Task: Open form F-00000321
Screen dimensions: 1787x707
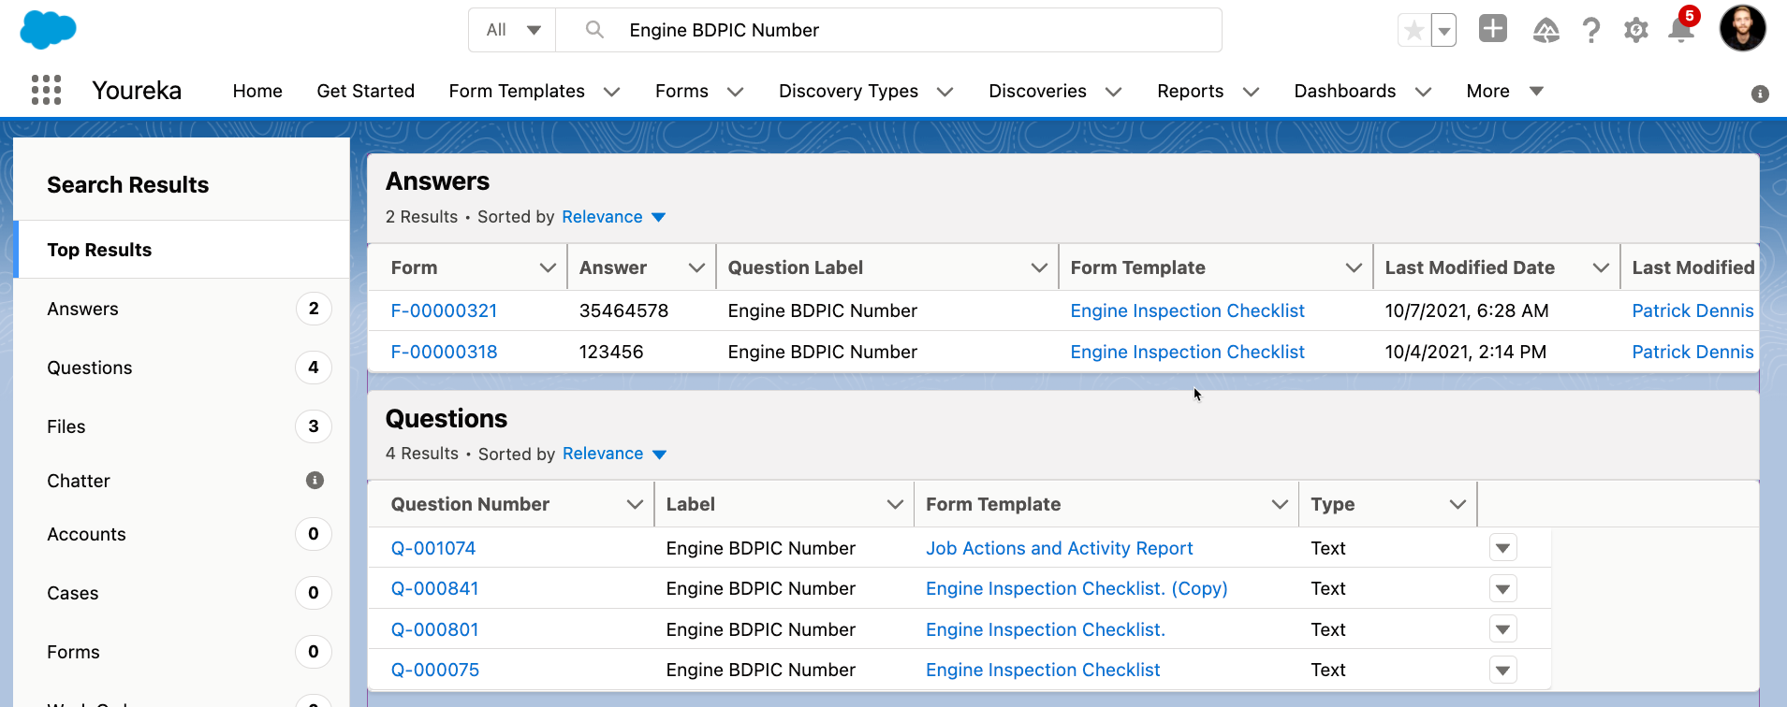Action: click(x=444, y=310)
